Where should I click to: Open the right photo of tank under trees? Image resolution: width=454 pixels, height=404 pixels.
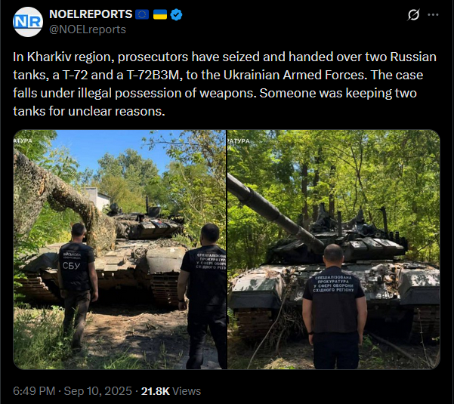[x=334, y=249]
